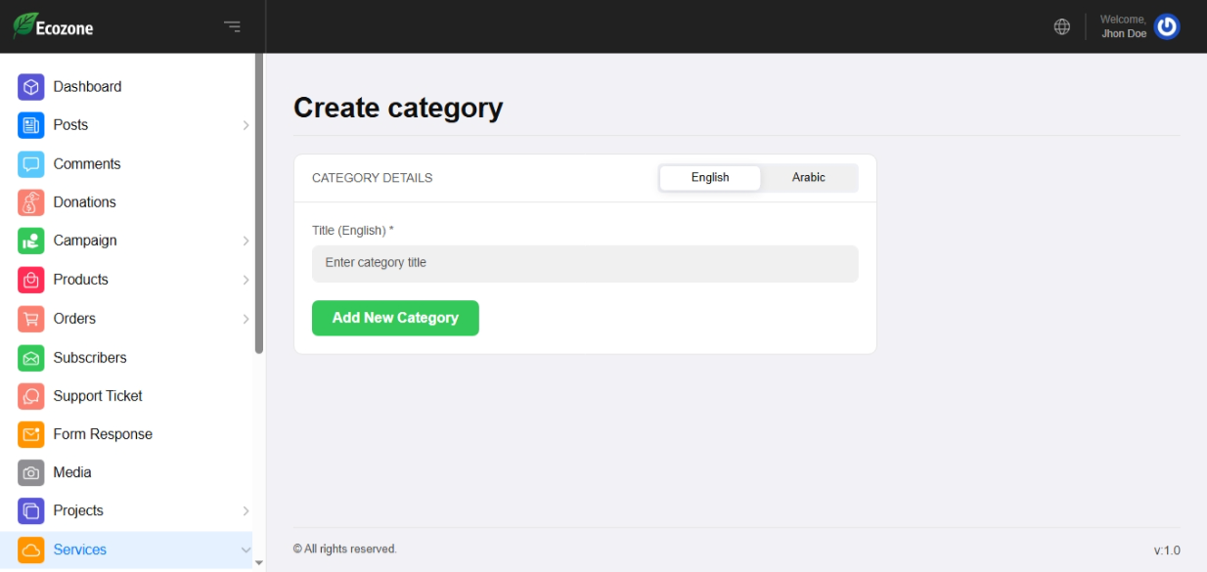Click the Add New Category button

395,318
